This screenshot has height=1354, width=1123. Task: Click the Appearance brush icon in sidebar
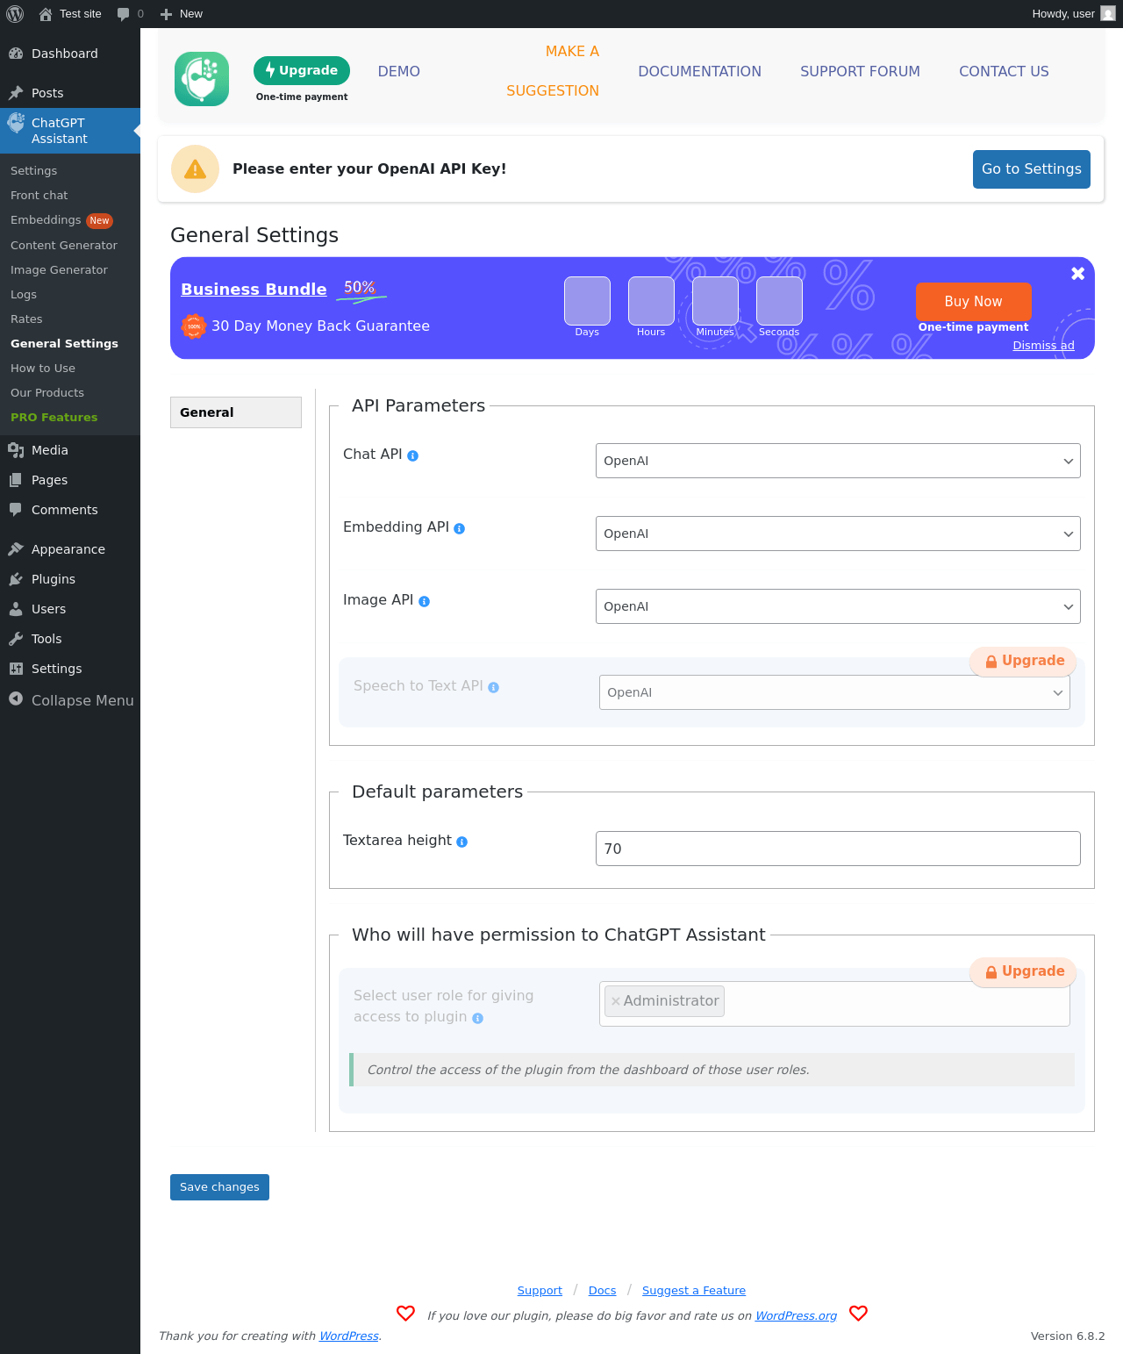click(x=16, y=549)
